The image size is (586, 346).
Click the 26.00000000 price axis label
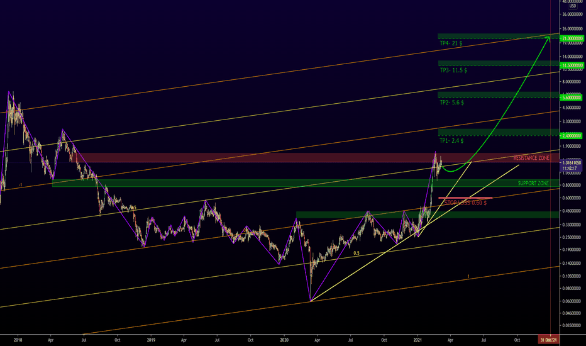point(572,28)
